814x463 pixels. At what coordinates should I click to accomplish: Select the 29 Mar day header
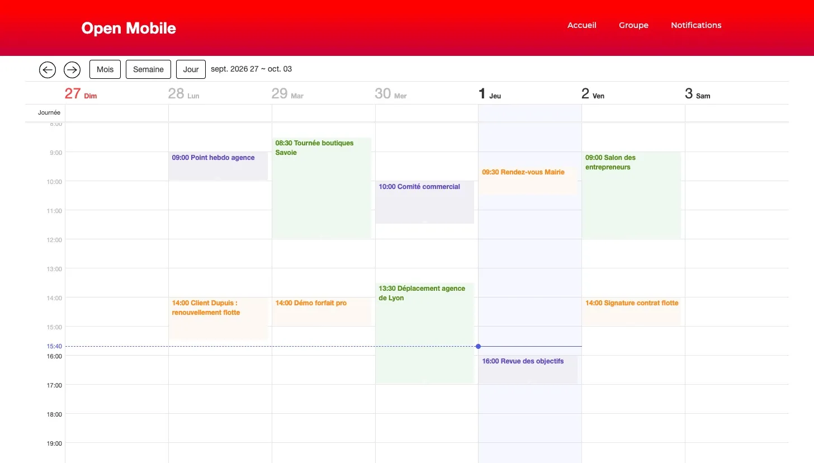click(x=287, y=93)
